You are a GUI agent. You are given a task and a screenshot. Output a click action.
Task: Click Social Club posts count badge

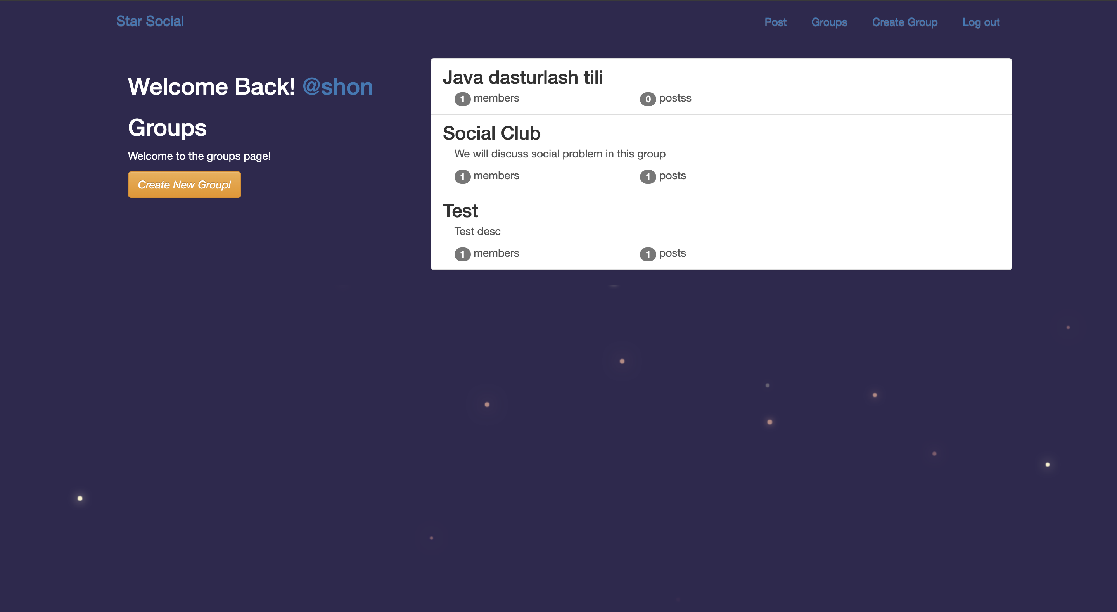click(647, 176)
